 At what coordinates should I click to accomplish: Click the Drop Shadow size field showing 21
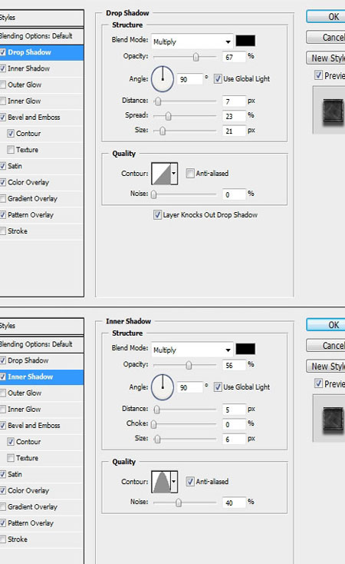point(234,131)
